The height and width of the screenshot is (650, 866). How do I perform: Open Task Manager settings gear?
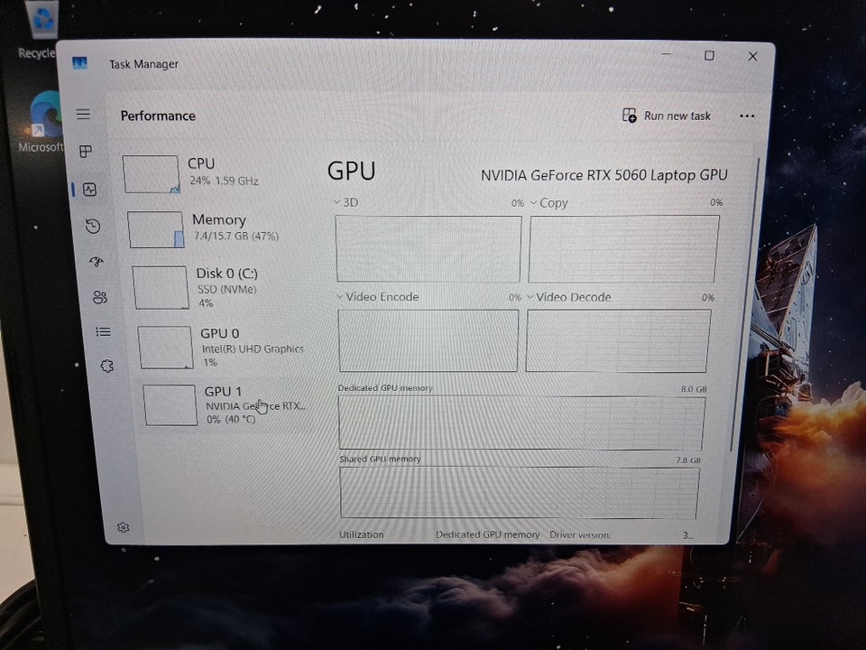coord(124,527)
